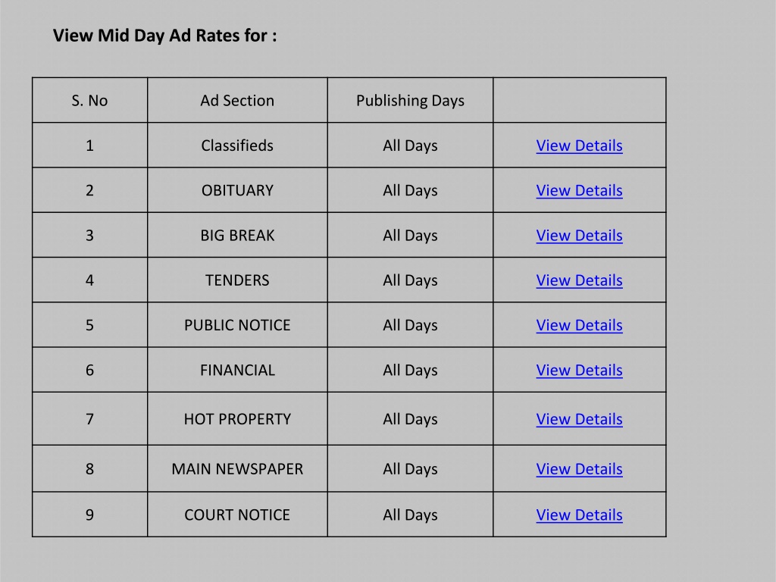The width and height of the screenshot is (776, 582).
Task: Click View Details for HOT PROPERTY
Action: click(x=579, y=419)
